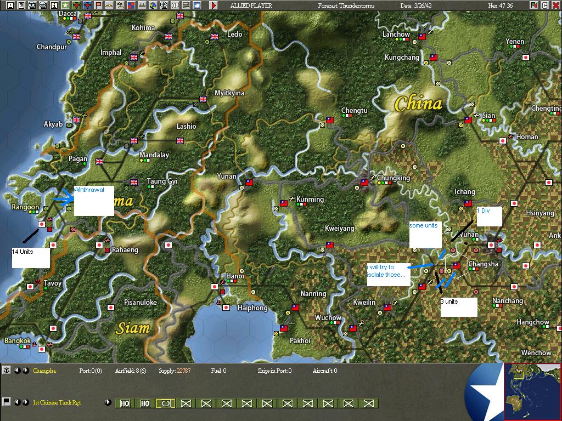This screenshot has height=421, width=562.
Task: Click the green-red flag icon near Hex readout
Action: (533, 5)
